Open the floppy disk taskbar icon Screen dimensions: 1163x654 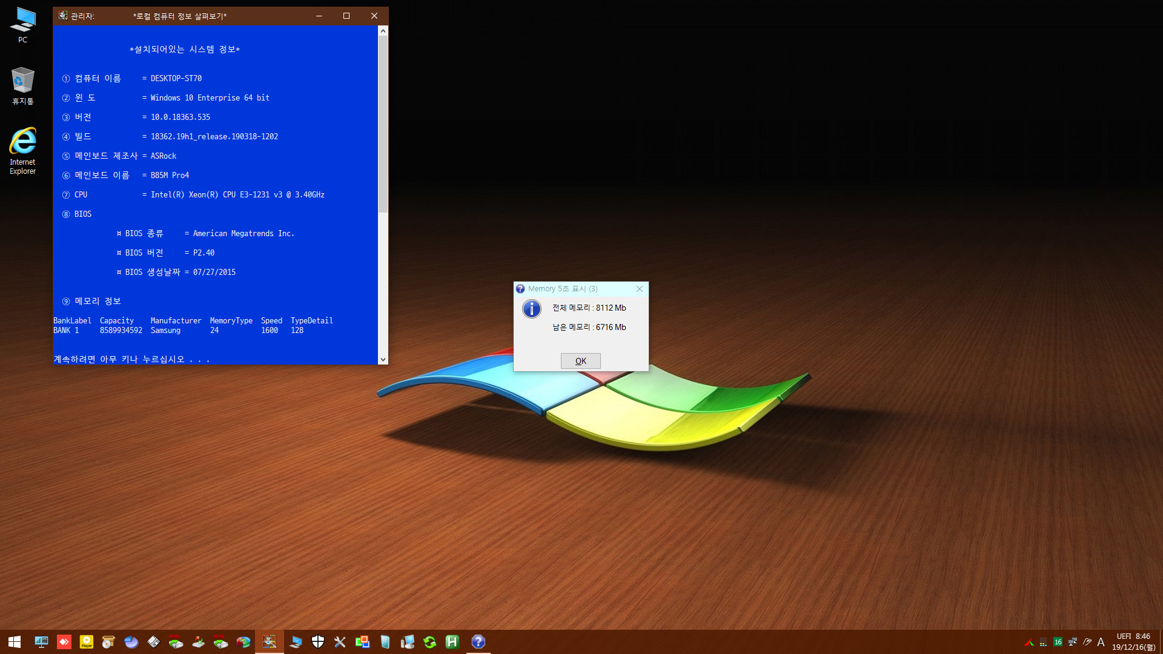[x=153, y=642]
